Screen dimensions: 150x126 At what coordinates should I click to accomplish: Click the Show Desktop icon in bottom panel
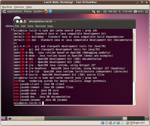coord(3,118)
